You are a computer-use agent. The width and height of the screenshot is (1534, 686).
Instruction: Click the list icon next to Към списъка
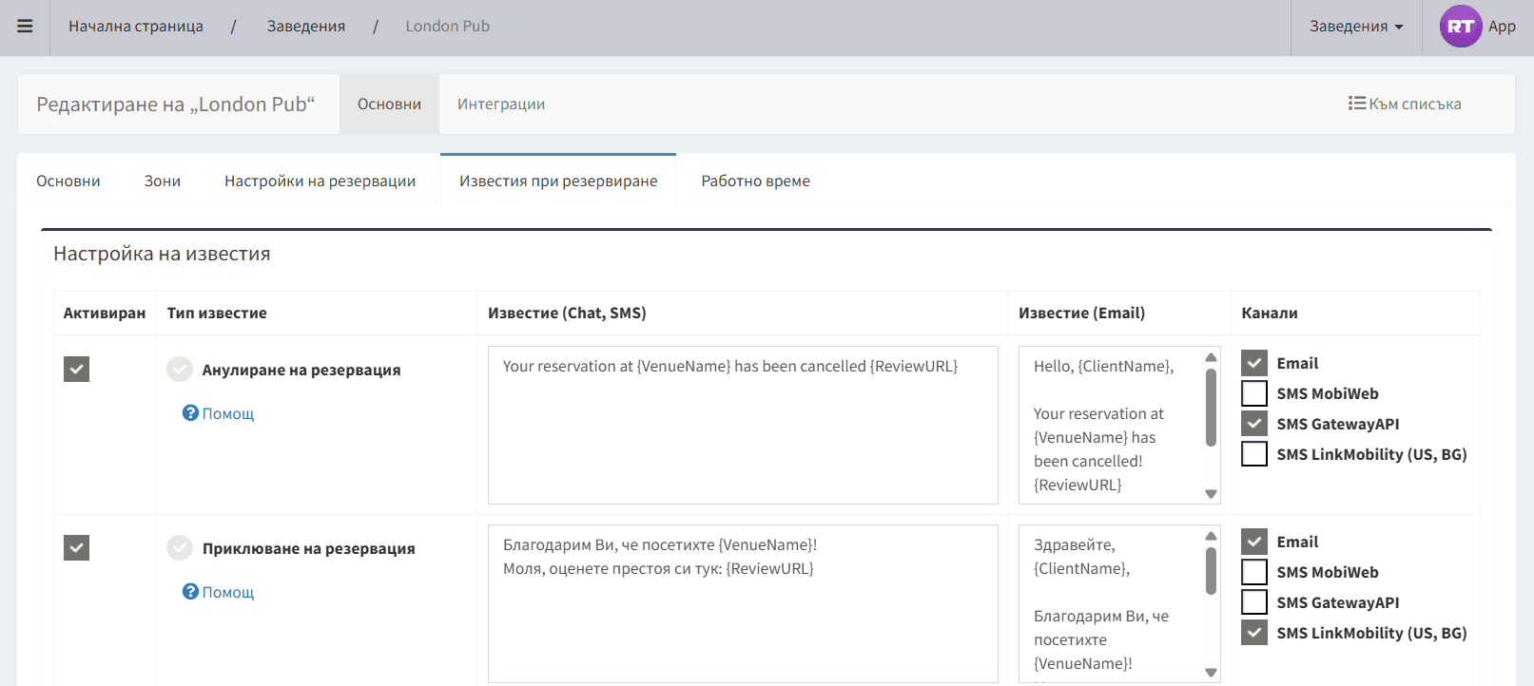(1356, 104)
